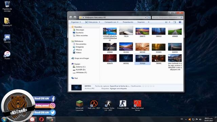Set fifth rating star in Clasificación
This screenshot has height=122, width=217.
click(153, 86)
